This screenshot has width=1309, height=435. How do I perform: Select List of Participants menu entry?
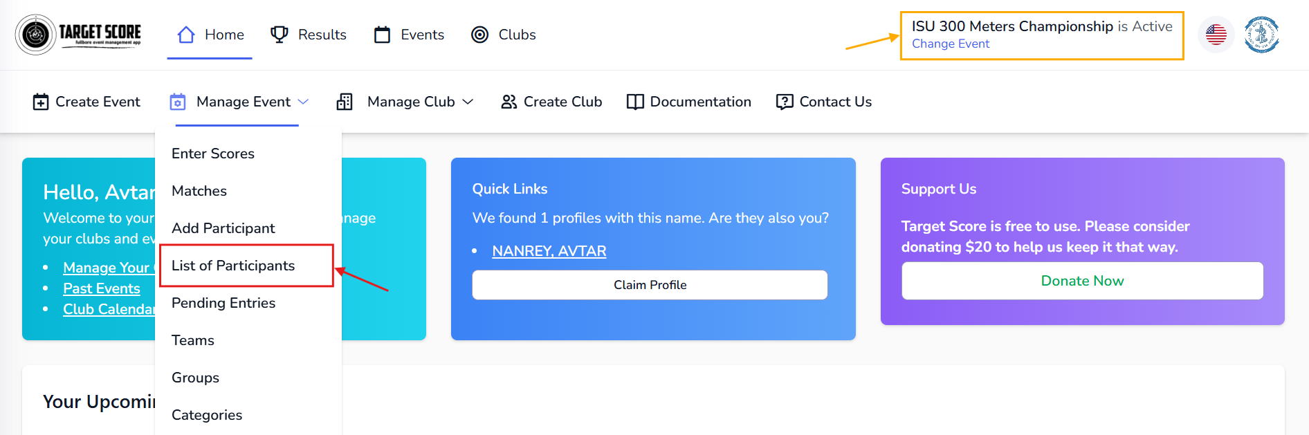[233, 265]
